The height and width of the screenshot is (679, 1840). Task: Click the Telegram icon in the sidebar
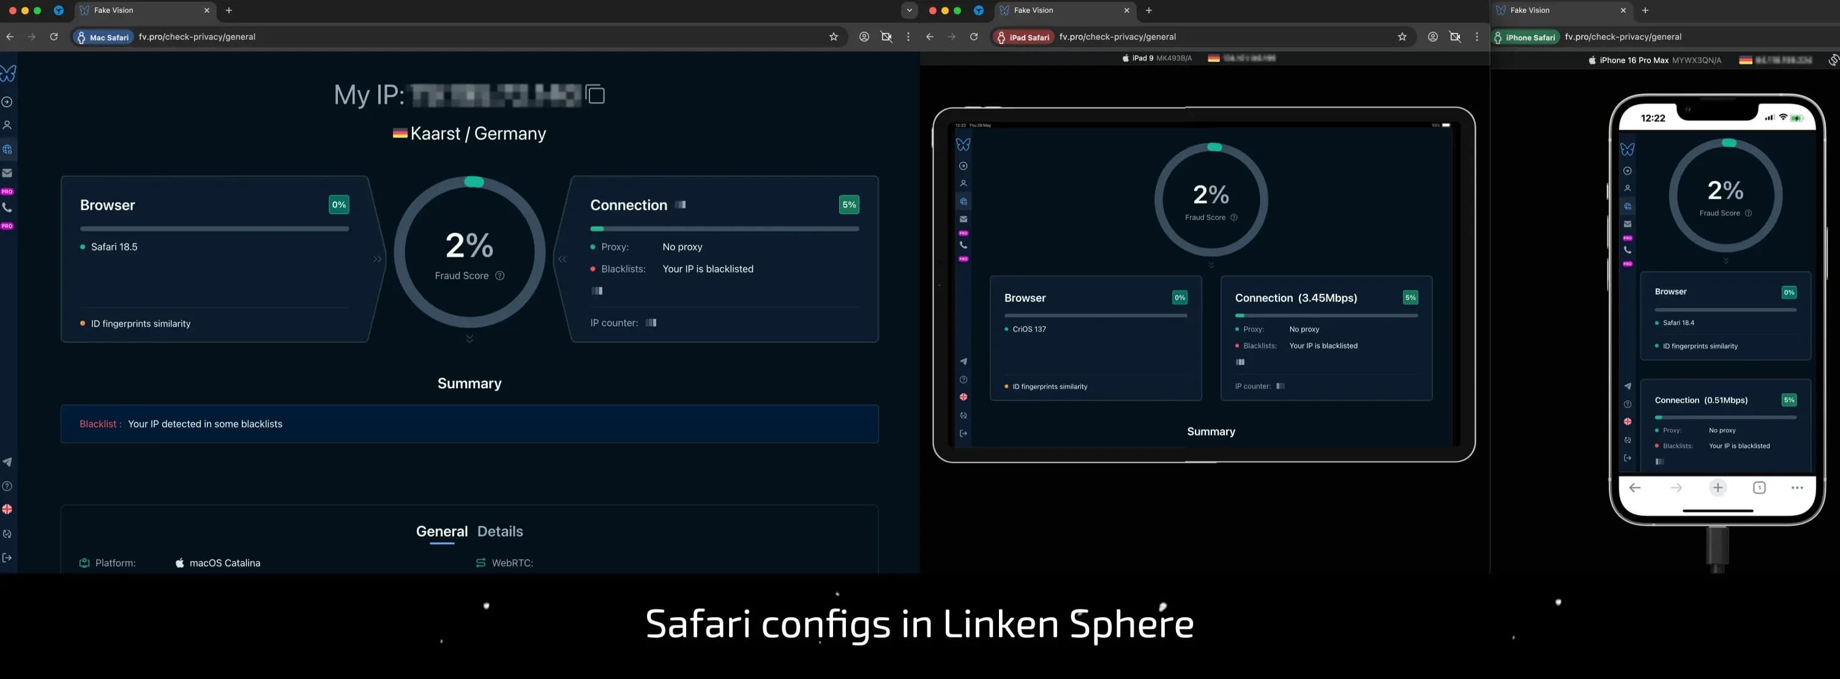pyautogui.click(x=7, y=462)
